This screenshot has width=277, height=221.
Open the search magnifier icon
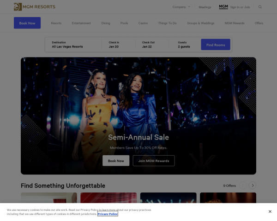coord(260,7)
